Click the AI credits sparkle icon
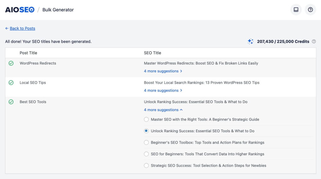321x179 pixels. pyautogui.click(x=250, y=41)
